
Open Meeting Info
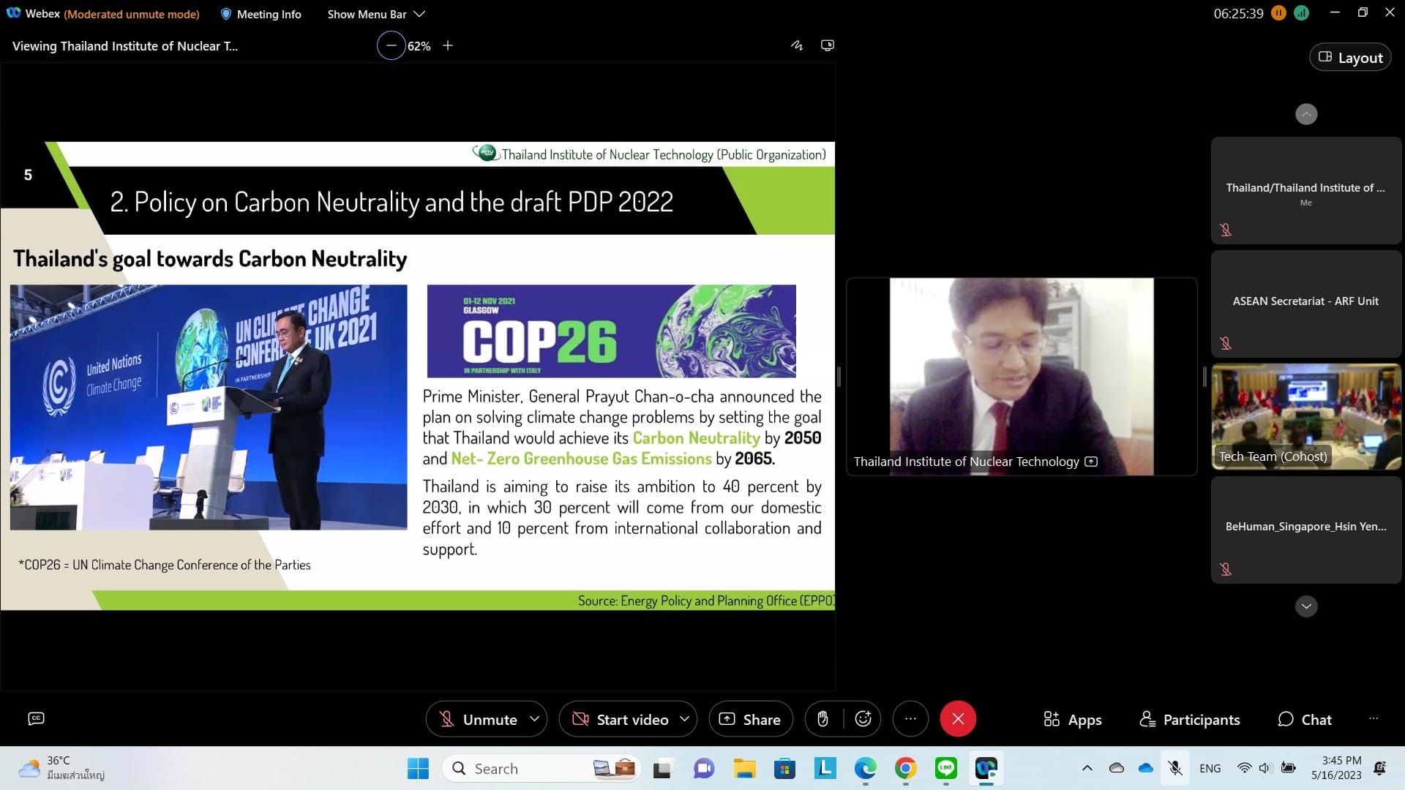click(x=261, y=14)
